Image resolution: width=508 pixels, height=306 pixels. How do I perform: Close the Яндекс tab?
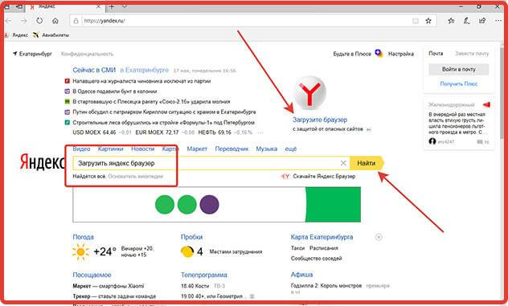[99, 6]
